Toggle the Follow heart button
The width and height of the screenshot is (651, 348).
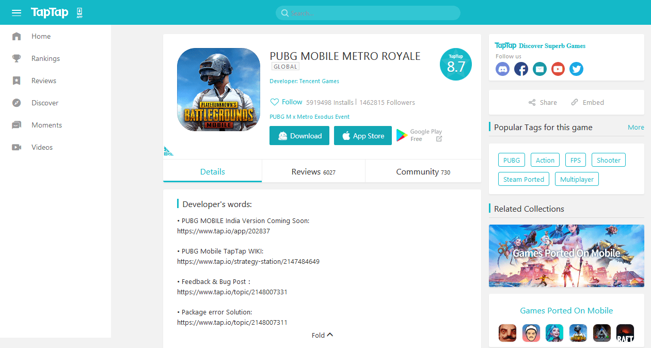click(287, 102)
